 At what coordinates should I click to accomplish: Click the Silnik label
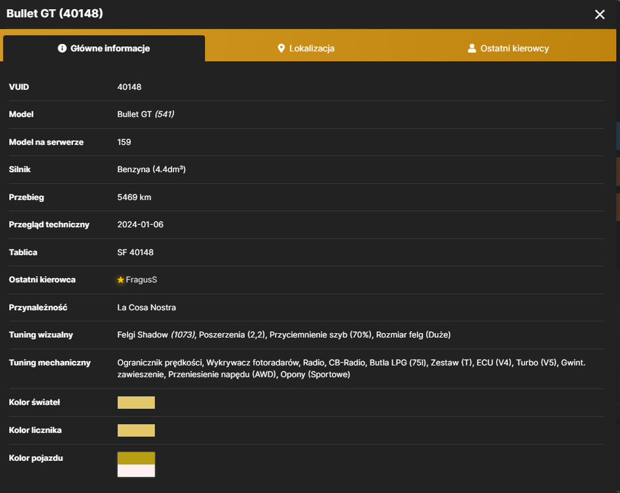20,169
